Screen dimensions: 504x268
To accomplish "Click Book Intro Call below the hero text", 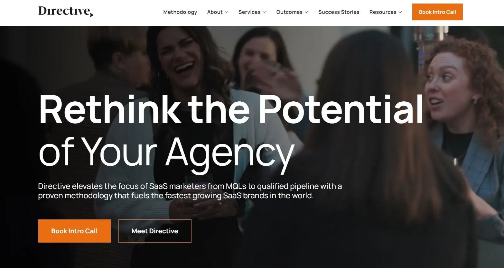I will [74, 231].
